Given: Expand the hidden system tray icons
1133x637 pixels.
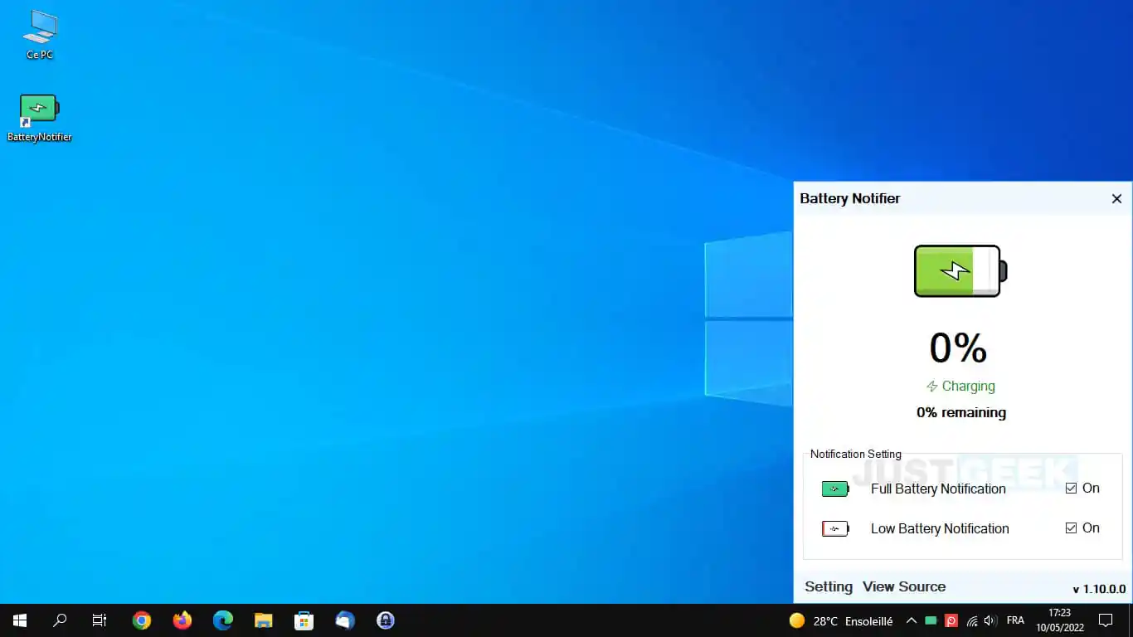Looking at the screenshot, I should tap(911, 620).
